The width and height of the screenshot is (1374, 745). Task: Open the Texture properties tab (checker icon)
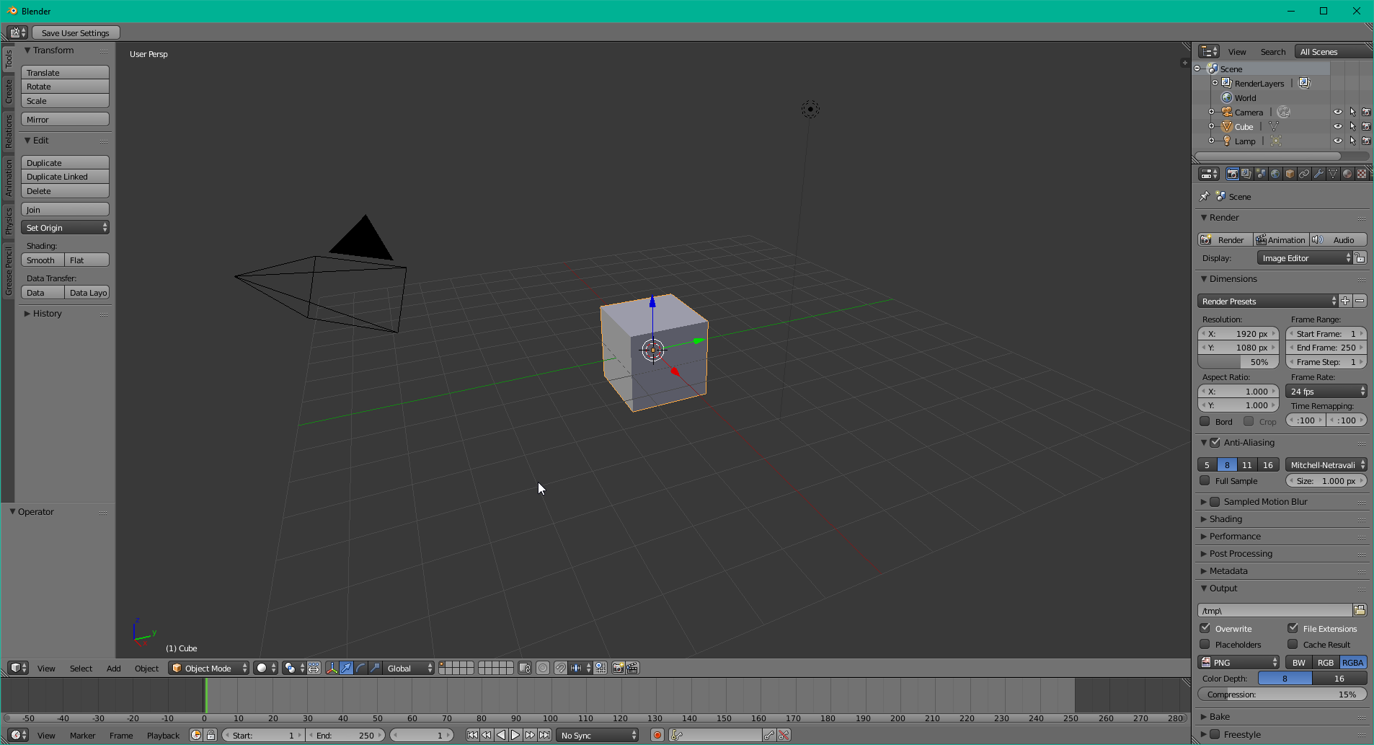click(1362, 174)
